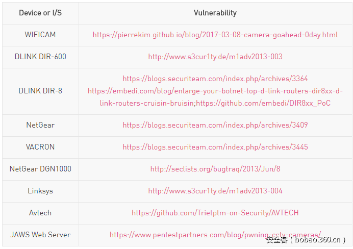Open the pentestpartners pwning-cctv-cameras link

point(215,235)
